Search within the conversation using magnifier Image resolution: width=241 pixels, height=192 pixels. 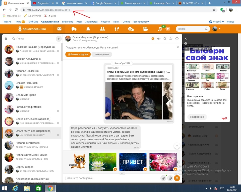pos(165,39)
